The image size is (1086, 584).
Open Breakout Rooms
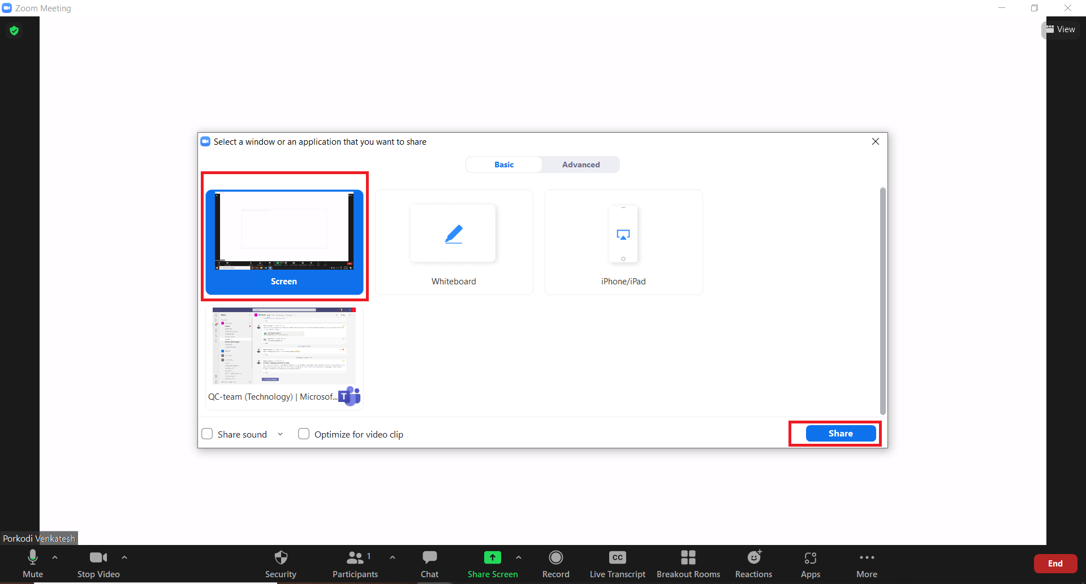click(x=688, y=564)
